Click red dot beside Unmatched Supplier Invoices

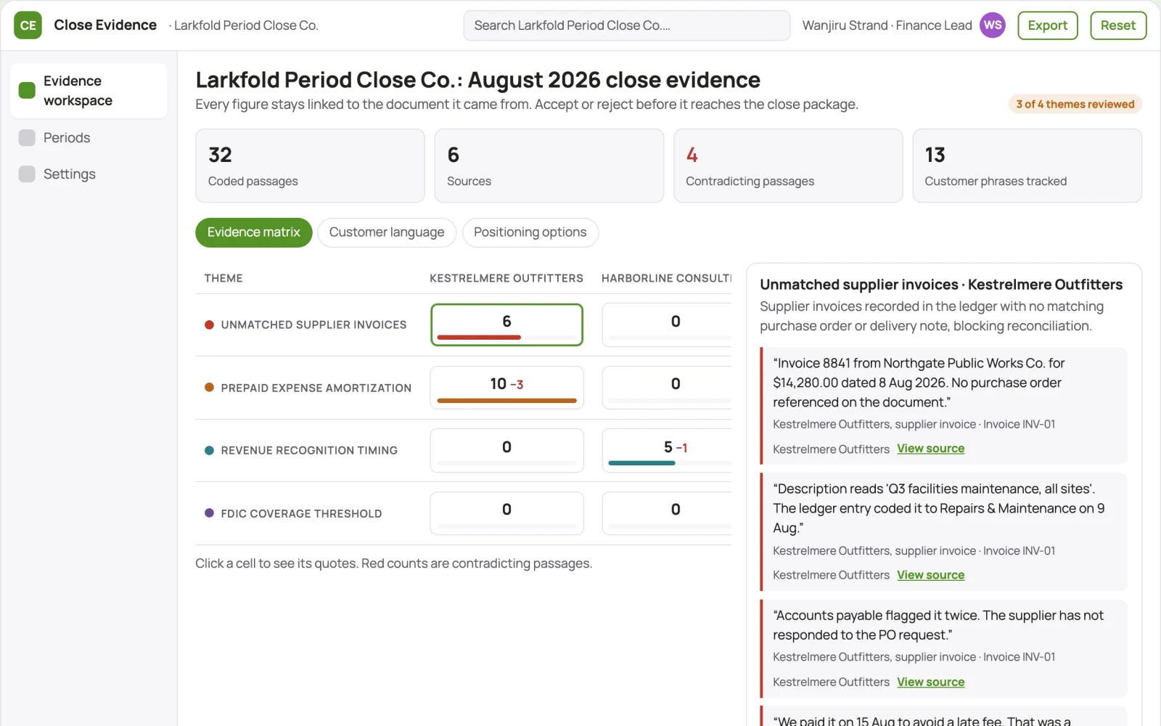click(209, 325)
